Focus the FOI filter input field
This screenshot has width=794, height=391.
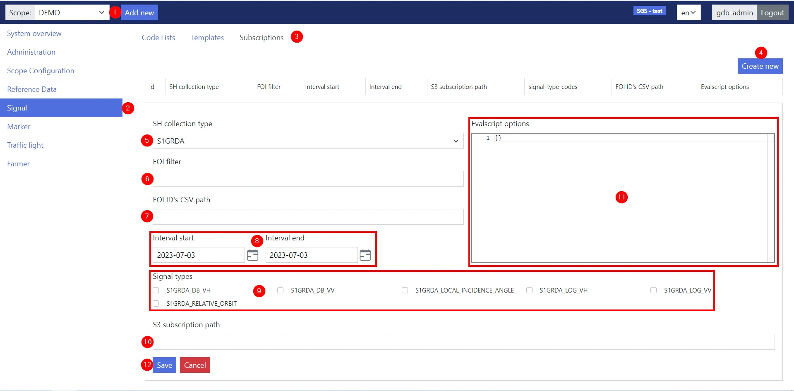pos(308,179)
